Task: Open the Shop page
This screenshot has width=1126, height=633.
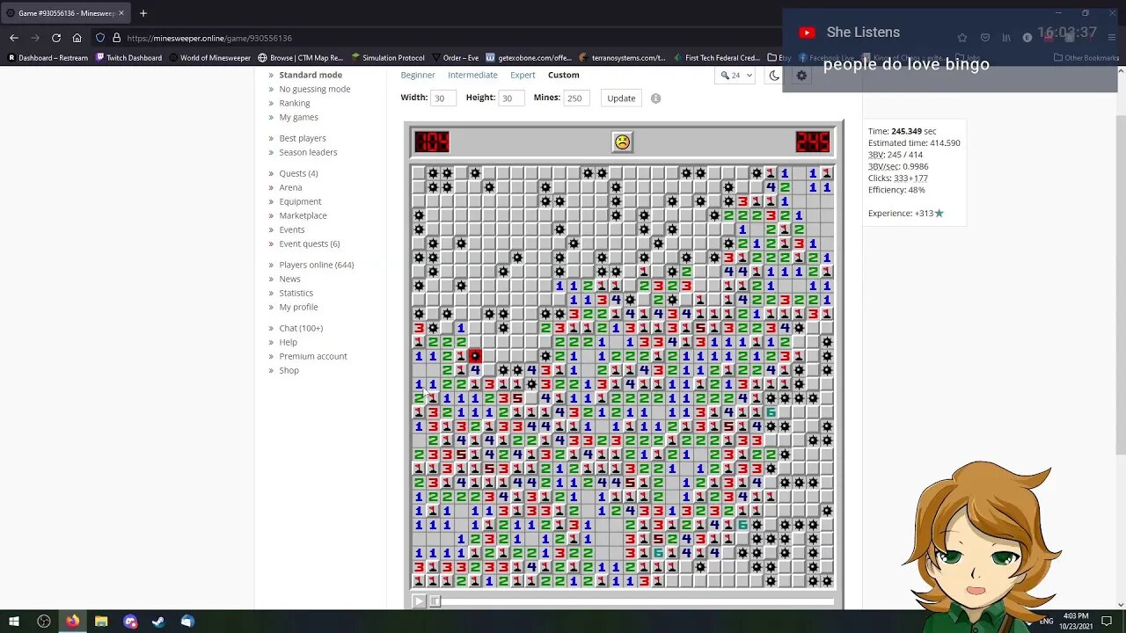Action: (289, 370)
